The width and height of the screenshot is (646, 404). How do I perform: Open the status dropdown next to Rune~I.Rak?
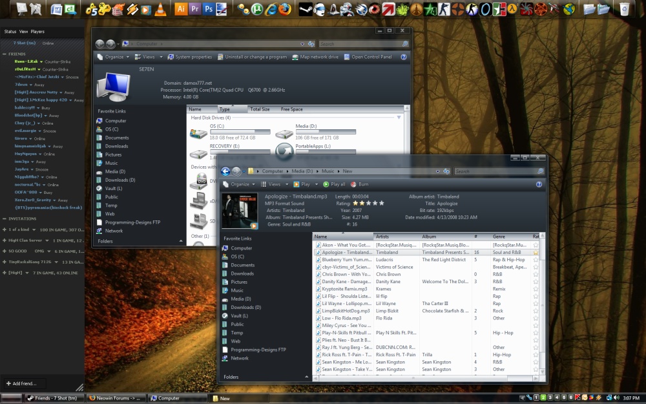click(x=39, y=61)
